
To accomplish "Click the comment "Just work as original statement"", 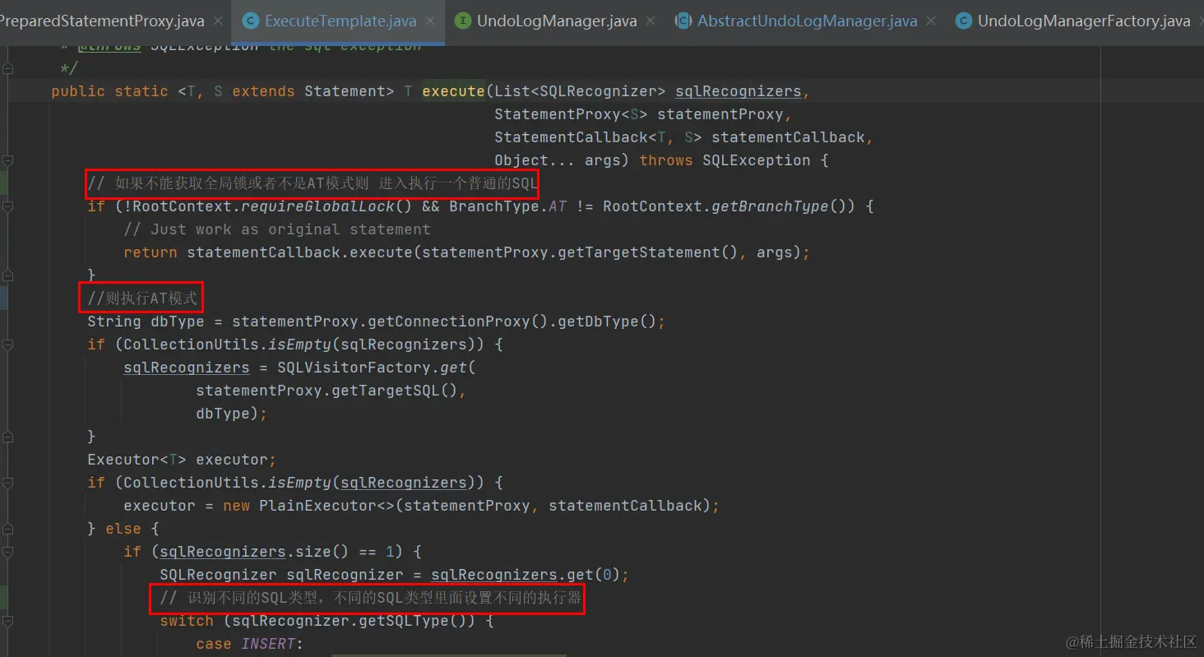I will [x=277, y=229].
